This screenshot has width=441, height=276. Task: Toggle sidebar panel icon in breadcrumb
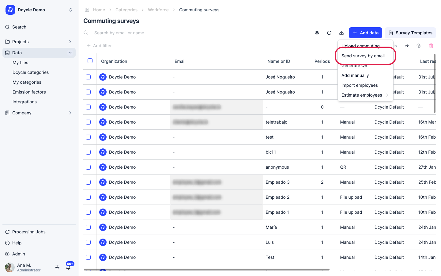coord(87,10)
